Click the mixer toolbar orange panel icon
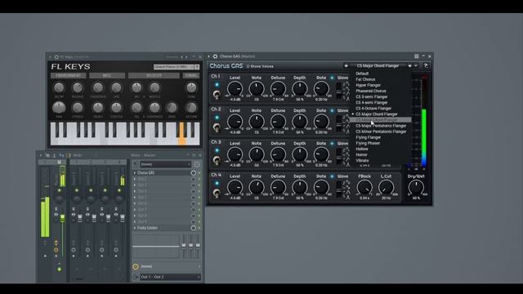The height and width of the screenshot is (294, 523). point(69,155)
